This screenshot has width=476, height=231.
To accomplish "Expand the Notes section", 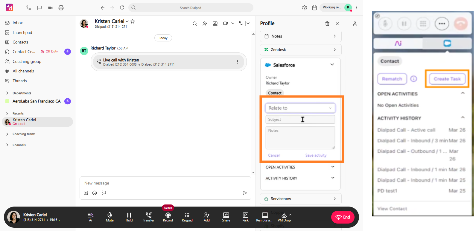I will click(301, 36).
